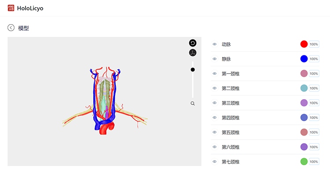
Task: Open the 100% opacity box for 第七颈椎
Action: click(314, 162)
